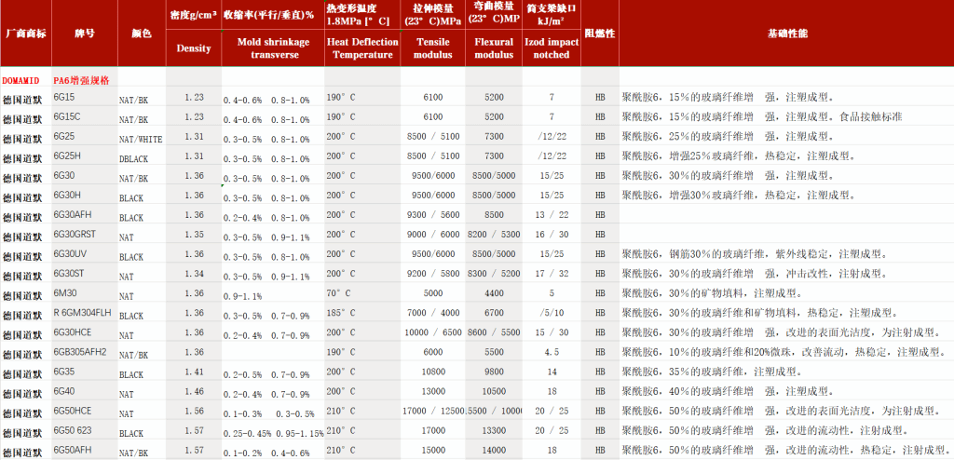Select the 6M30 description mentioning 矿物填料
Screen dimensions: 954x460
[x=712, y=293]
